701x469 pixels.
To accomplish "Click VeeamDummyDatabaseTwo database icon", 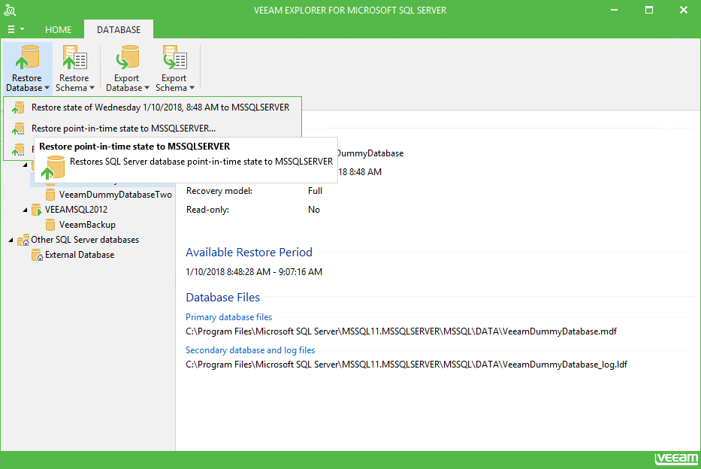I will pos(50,195).
